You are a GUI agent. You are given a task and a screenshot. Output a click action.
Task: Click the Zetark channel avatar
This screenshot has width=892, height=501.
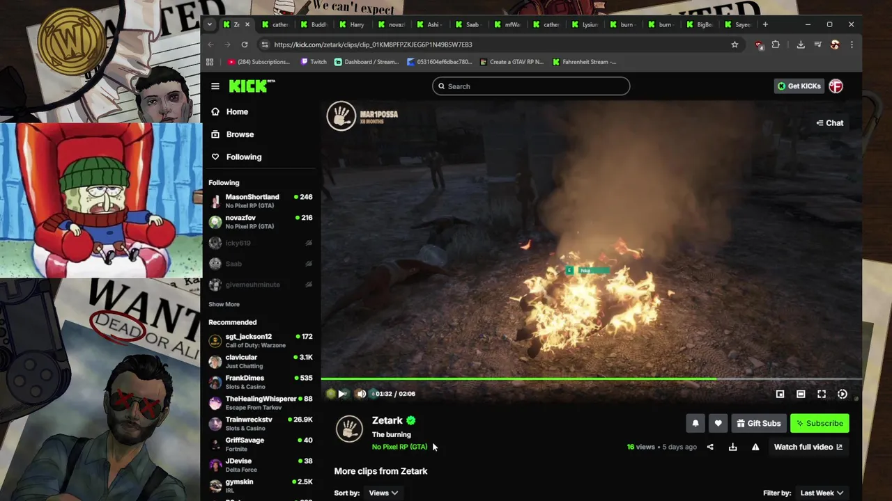[x=349, y=429]
